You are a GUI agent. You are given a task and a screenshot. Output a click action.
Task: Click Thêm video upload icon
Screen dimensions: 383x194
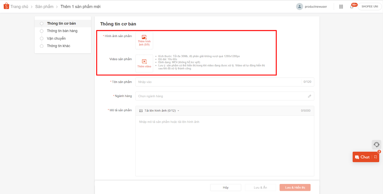144,62
